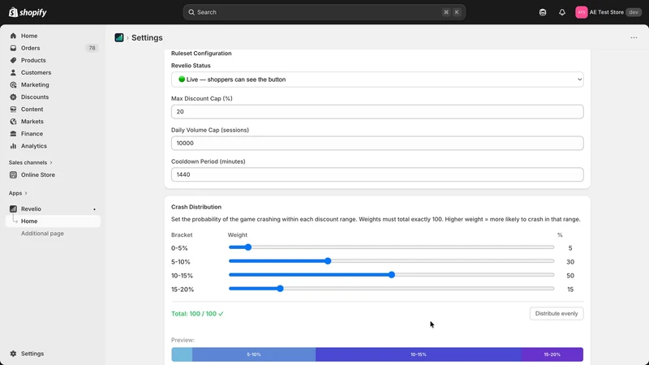Click the 15-20% bracket weight slider handle

[280, 289]
